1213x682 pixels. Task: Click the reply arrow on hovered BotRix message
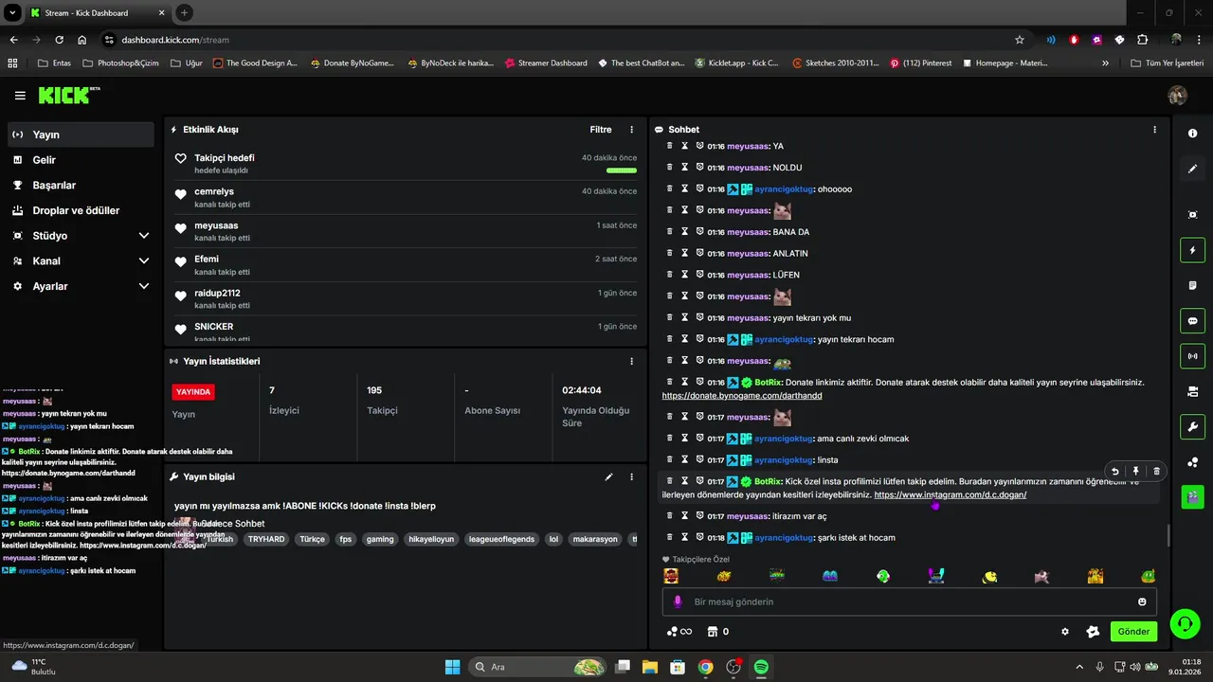pos(1115,471)
